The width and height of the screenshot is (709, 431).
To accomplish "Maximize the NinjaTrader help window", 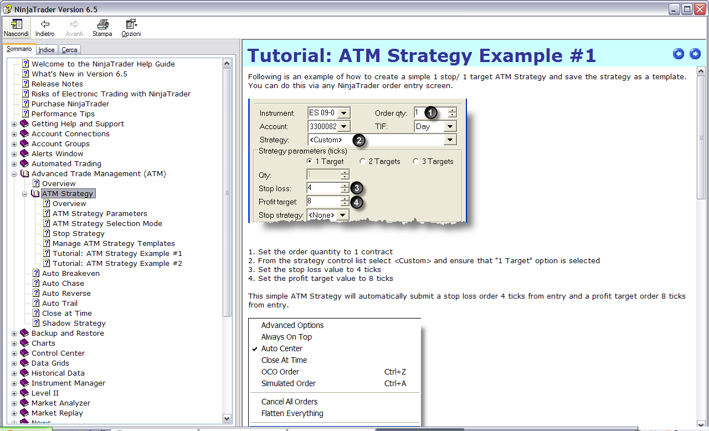I will tap(687, 9).
